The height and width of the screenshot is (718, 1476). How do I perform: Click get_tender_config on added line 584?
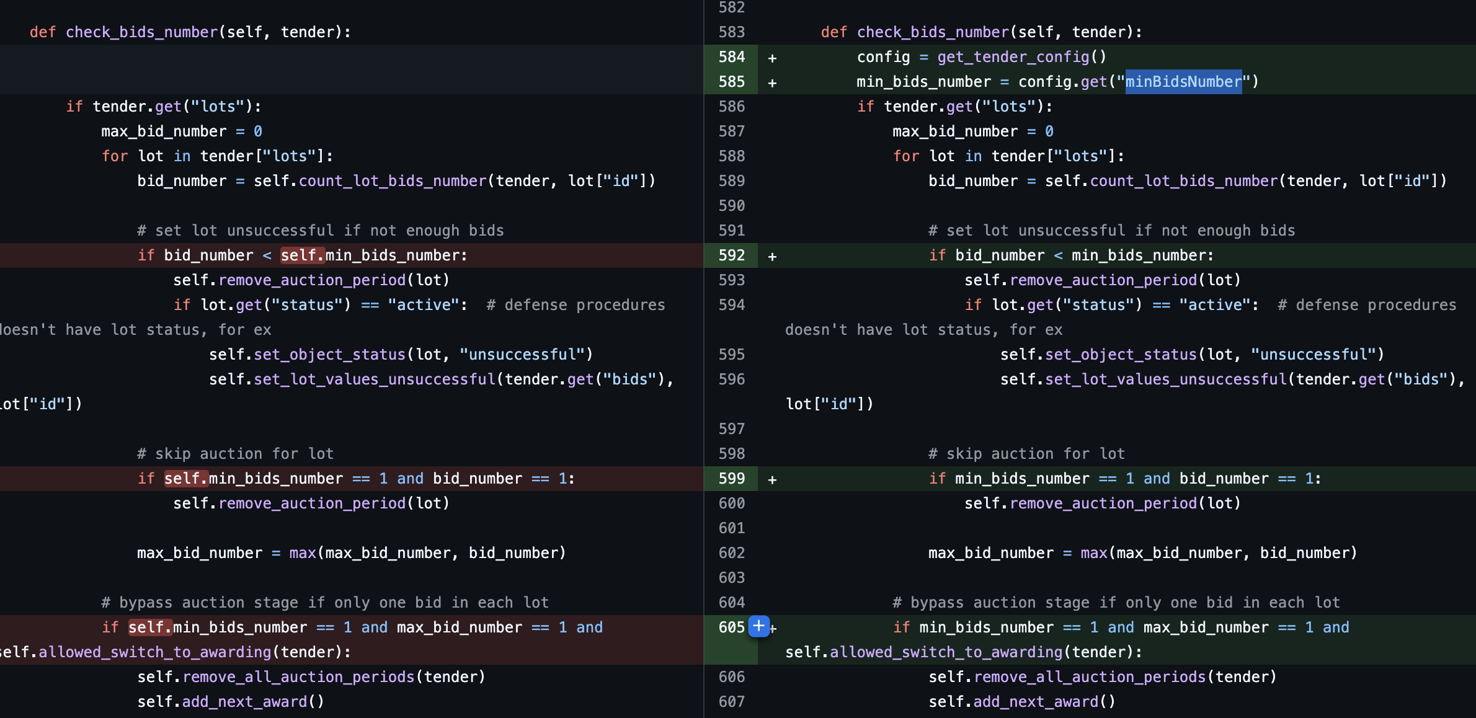click(x=1013, y=57)
